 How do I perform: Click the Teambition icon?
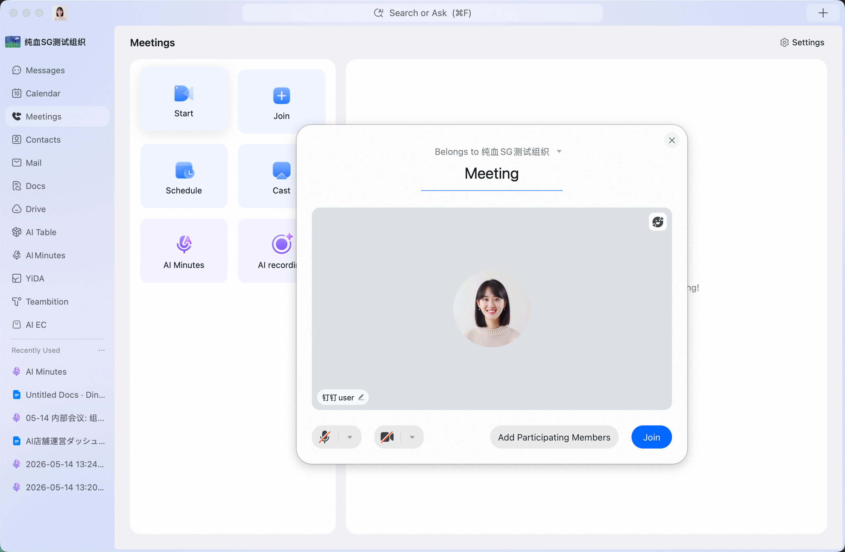17,301
